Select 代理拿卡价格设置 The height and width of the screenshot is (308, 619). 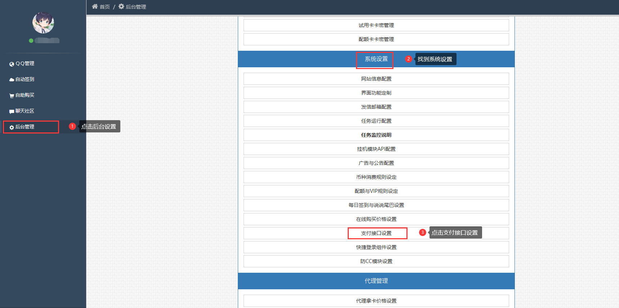376,301
